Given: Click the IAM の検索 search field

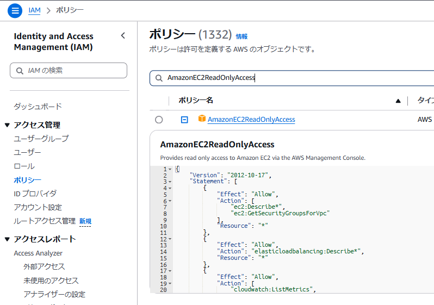Looking at the screenshot, I should pyautogui.click(x=69, y=71).
